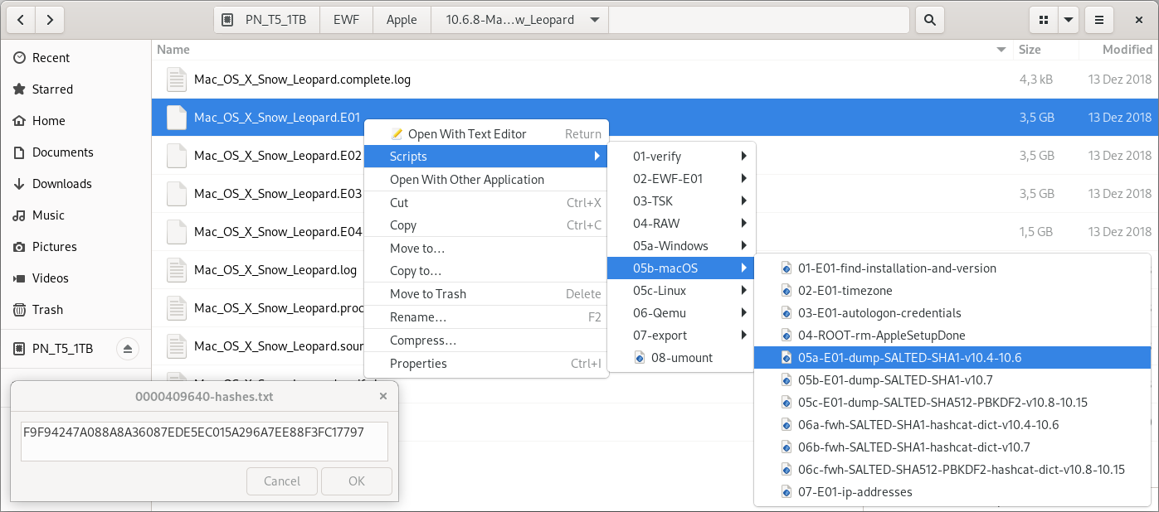Select Cut from the context menu
The height and width of the screenshot is (512, 1159).
487,202
